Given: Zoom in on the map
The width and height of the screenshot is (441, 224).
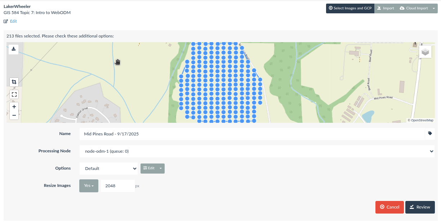Looking at the screenshot, I should (x=14, y=107).
